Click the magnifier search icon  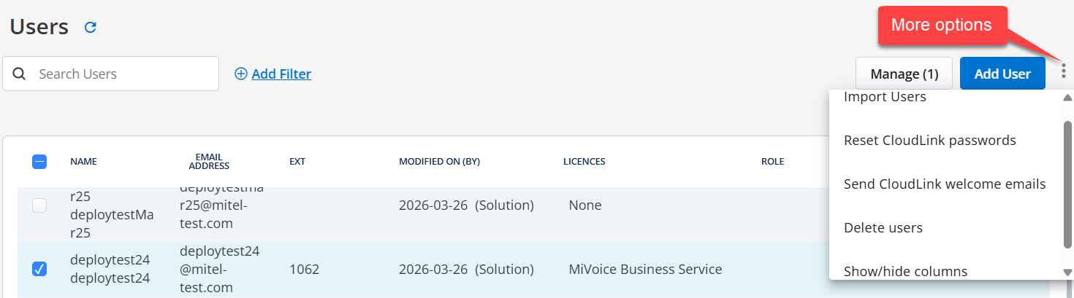20,74
